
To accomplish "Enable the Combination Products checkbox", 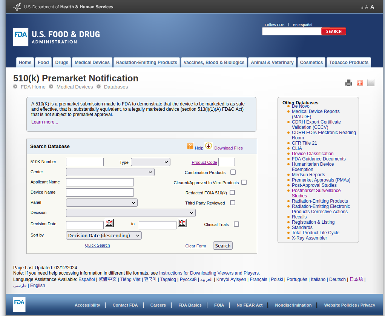I will tap(233, 172).
